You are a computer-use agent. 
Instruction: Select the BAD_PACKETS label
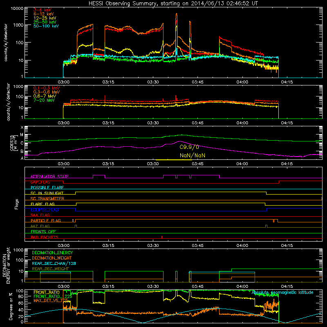click(x=45, y=237)
